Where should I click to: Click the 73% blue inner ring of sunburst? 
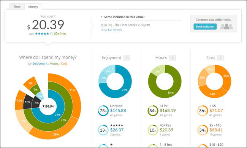pyautogui.click(x=57, y=115)
